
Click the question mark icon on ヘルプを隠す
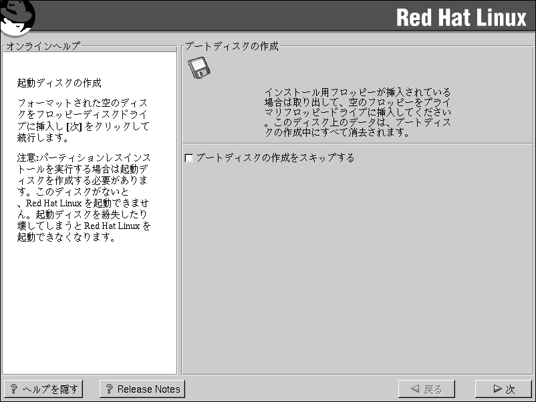coord(13,389)
